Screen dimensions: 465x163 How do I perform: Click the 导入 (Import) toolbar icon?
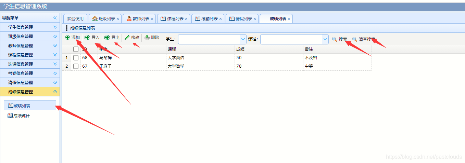click(88, 38)
